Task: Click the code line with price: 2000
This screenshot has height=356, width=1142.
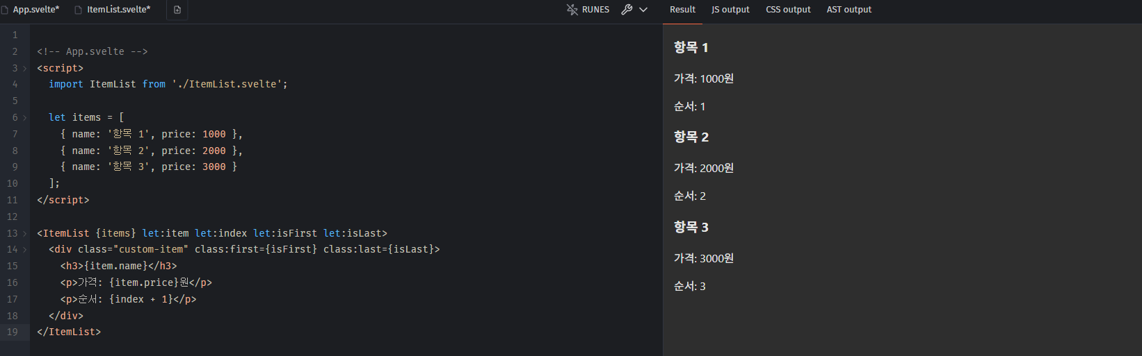Action: pos(151,151)
